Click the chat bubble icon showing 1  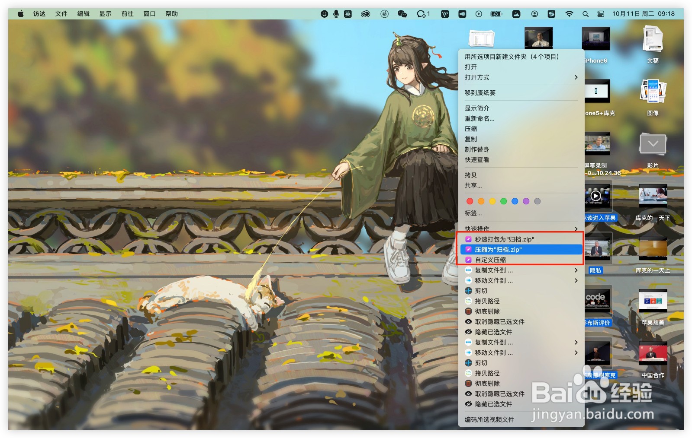pos(423,14)
